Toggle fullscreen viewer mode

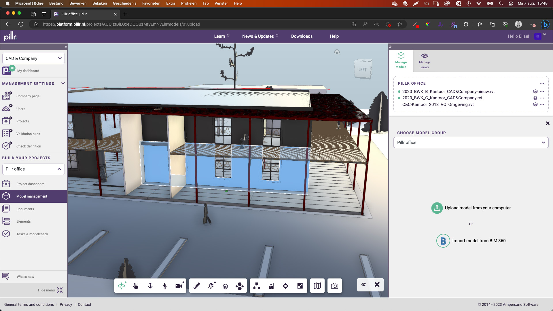pos(300,286)
